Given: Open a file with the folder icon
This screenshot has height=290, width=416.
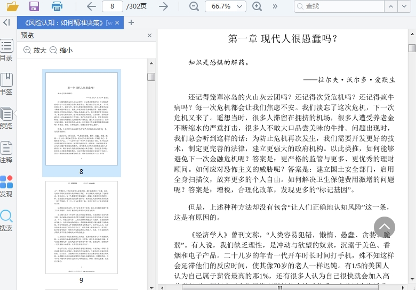Looking at the screenshot, I should [x=12, y=6].
